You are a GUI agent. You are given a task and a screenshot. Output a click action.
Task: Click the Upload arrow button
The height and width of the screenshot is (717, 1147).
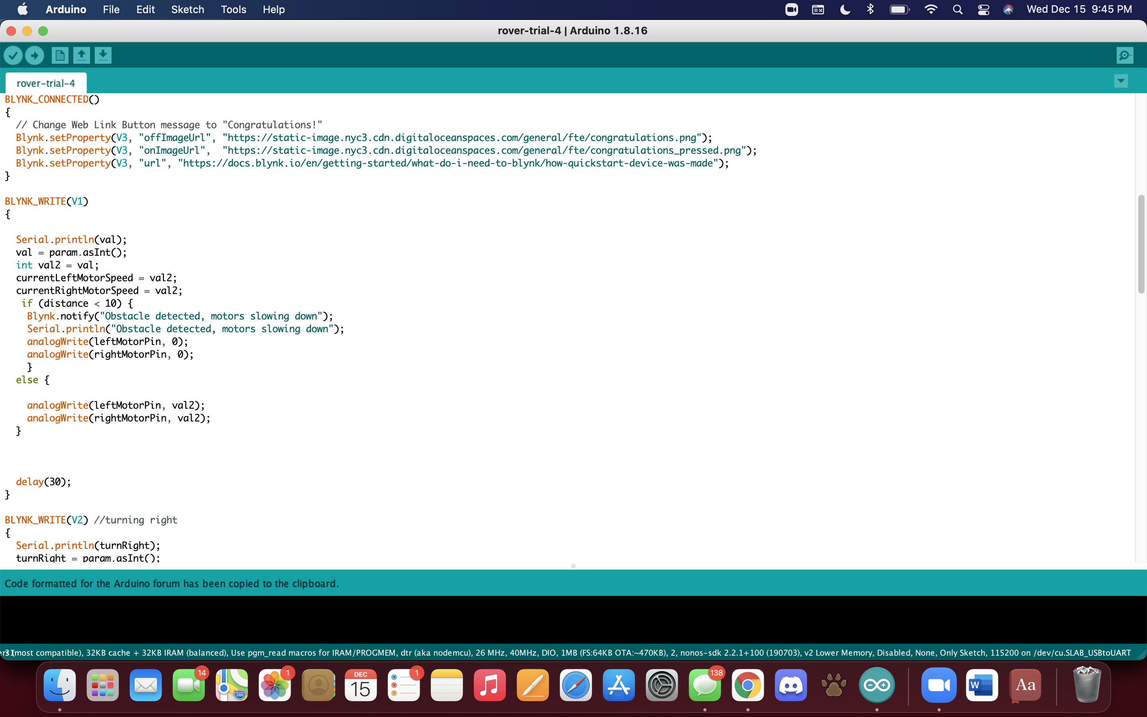[x=35, y=55]
